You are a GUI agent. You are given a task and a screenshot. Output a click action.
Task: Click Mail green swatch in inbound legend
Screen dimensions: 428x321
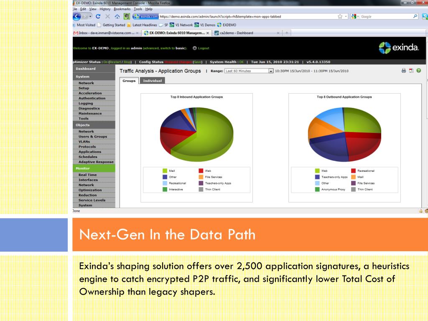(165, 171)
